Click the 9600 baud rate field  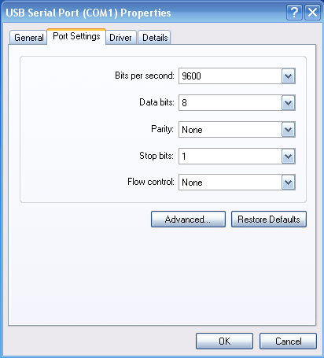tap(230, 76)
